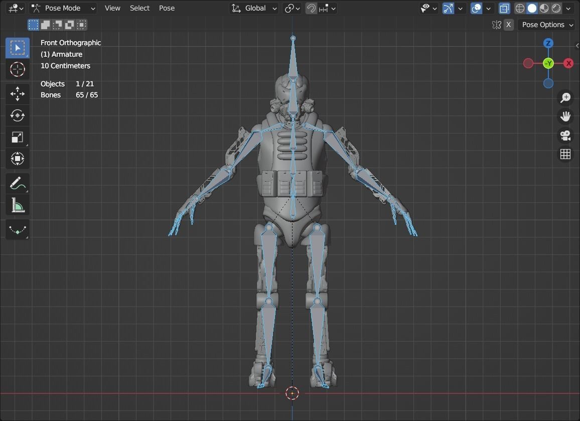Viewport: 580px width, 421px height.
Task: Click the dark blue negative Z axis circle
Action: [x=548, y=83]
